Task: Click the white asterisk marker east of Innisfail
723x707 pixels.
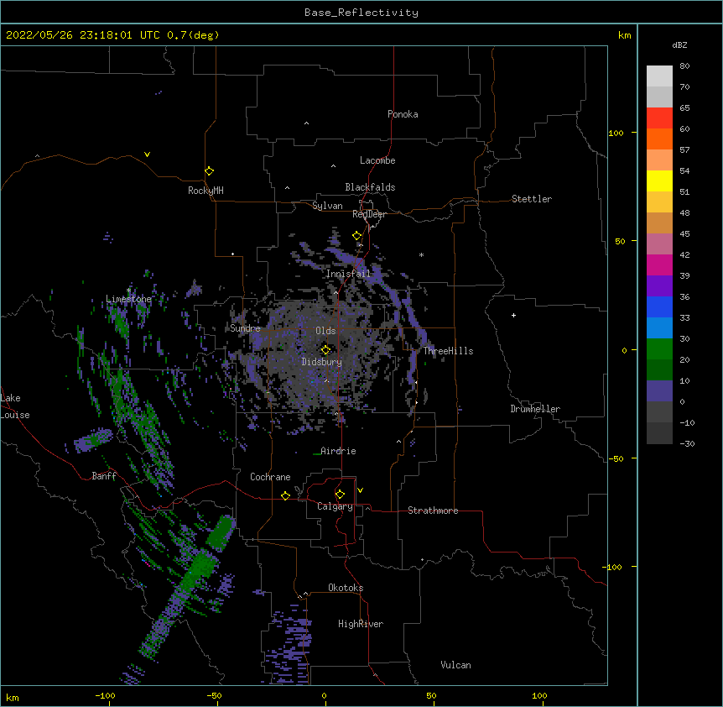Action: [421, 254]
